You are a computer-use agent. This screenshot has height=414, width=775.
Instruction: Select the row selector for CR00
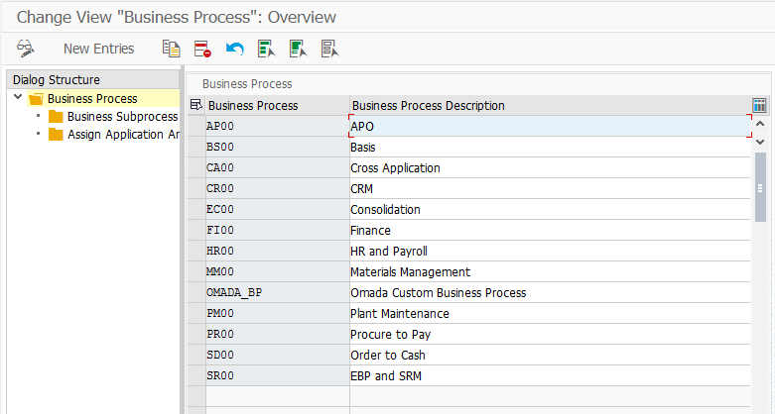click(196, 188)
